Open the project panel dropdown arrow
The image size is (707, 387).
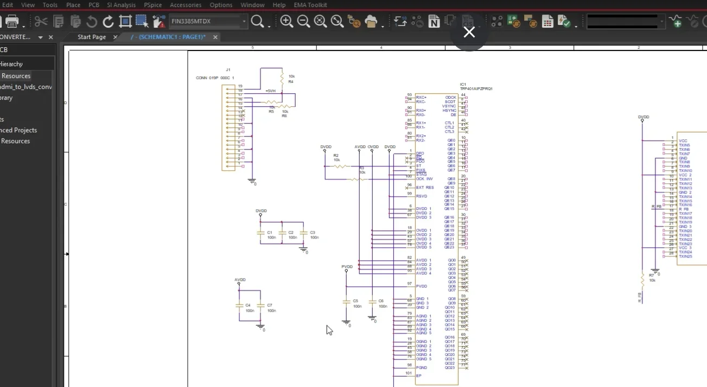[40, 37]
